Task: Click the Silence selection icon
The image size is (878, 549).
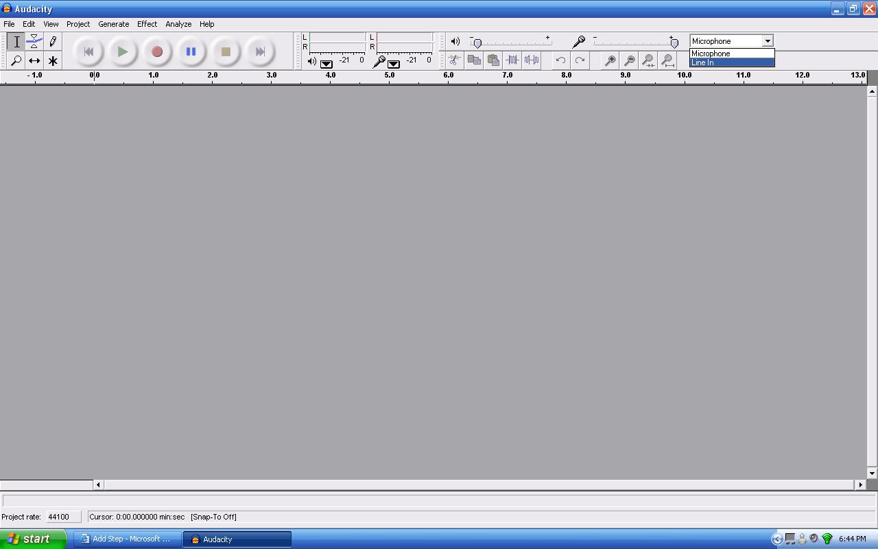Action: pyautogui.click(x=532, y=60)
